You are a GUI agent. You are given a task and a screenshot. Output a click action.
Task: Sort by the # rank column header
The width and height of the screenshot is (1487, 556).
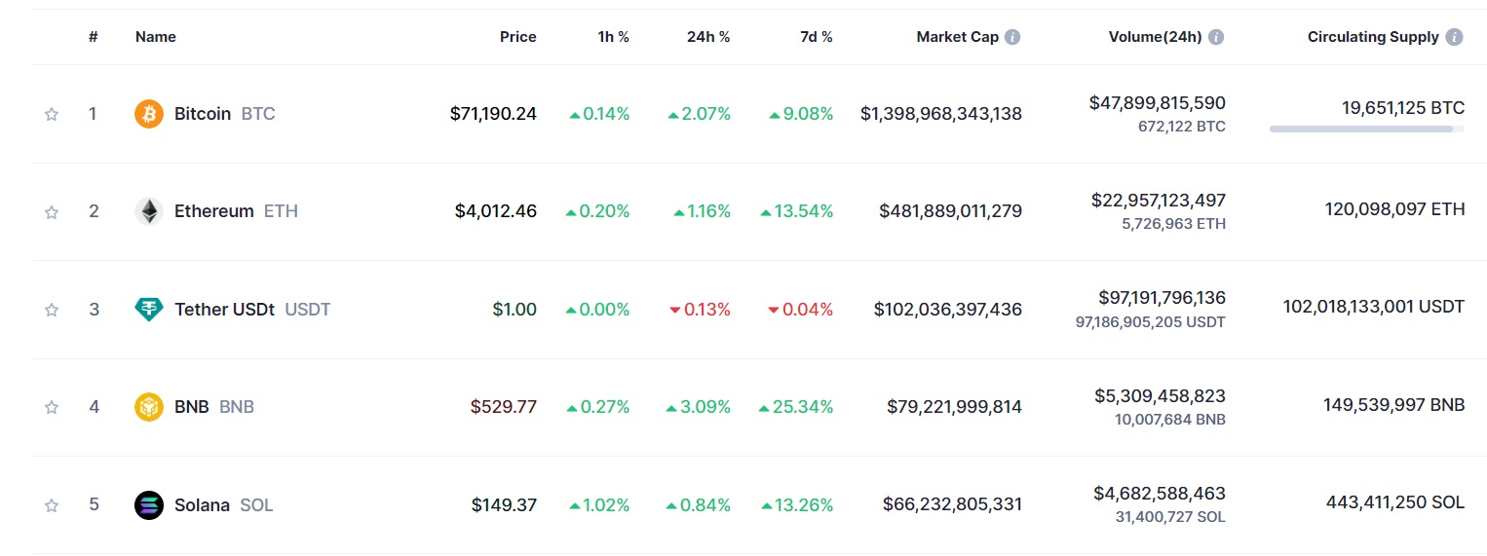coord(94,37)
